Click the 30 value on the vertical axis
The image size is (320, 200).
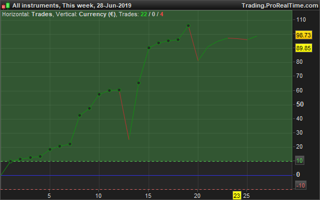(x=299, y=132)
